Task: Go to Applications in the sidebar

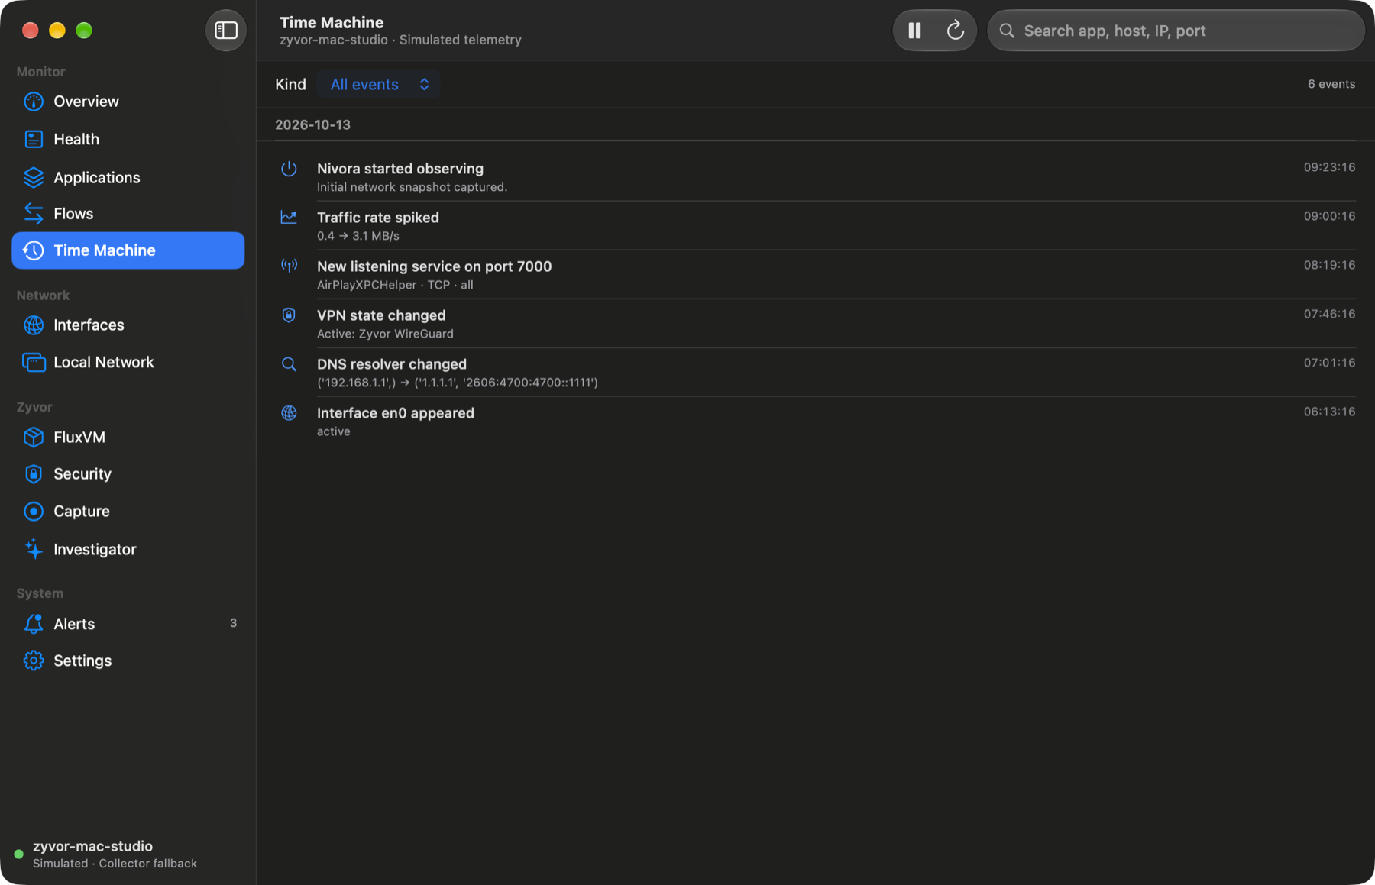Action: tap(128, 177)
